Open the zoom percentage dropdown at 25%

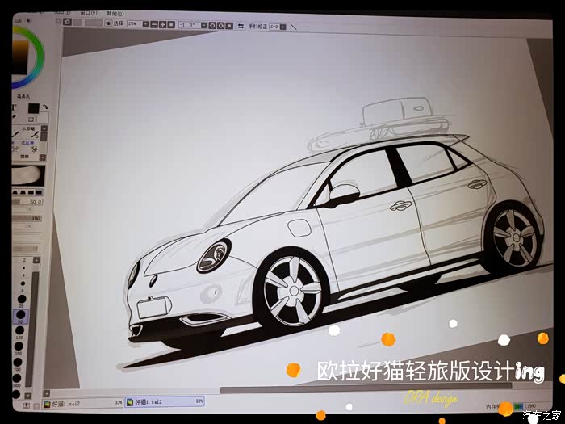145,24
